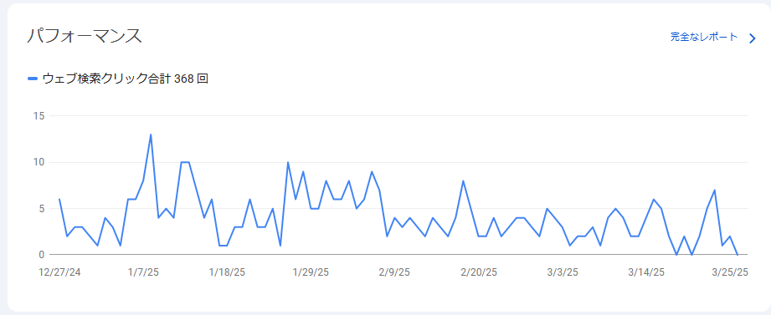Click the highest peak of the chart at 13

point(151,135)
